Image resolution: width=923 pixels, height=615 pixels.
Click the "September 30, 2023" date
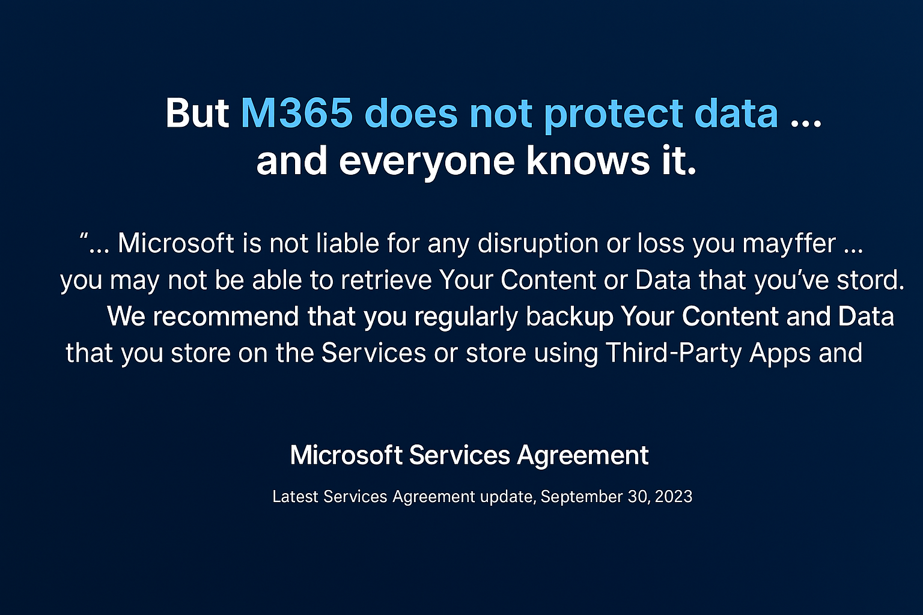(617, 497)
